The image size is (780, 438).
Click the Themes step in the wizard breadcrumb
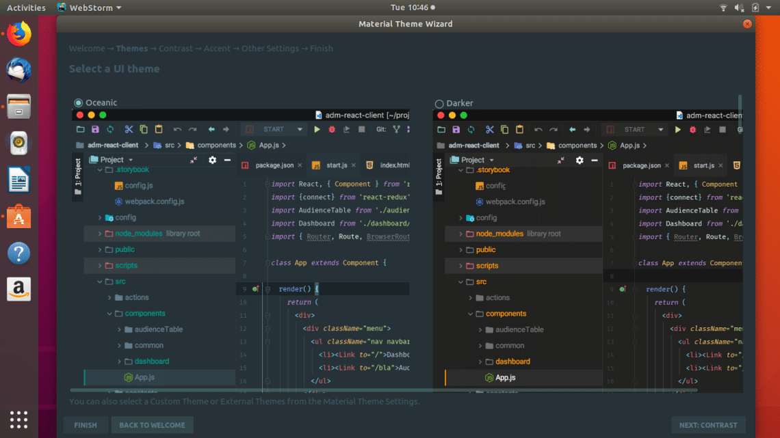tap(132, 49)
